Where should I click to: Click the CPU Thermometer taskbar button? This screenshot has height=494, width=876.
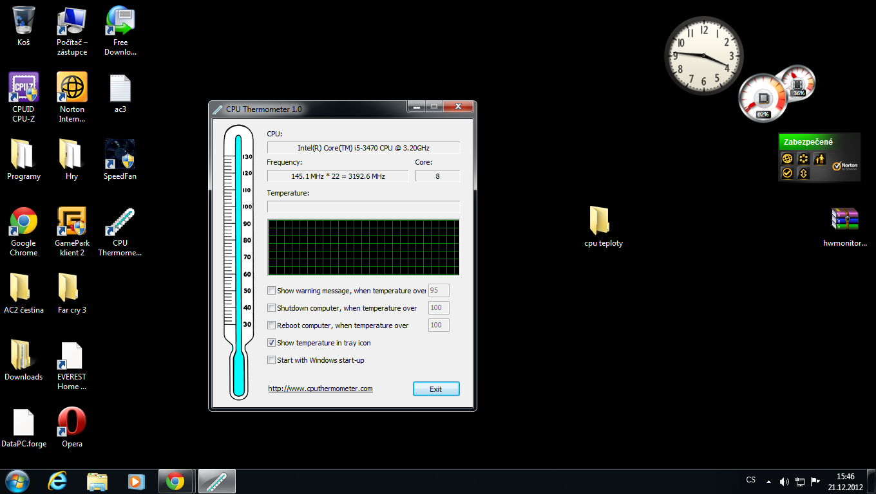(216, 481)
